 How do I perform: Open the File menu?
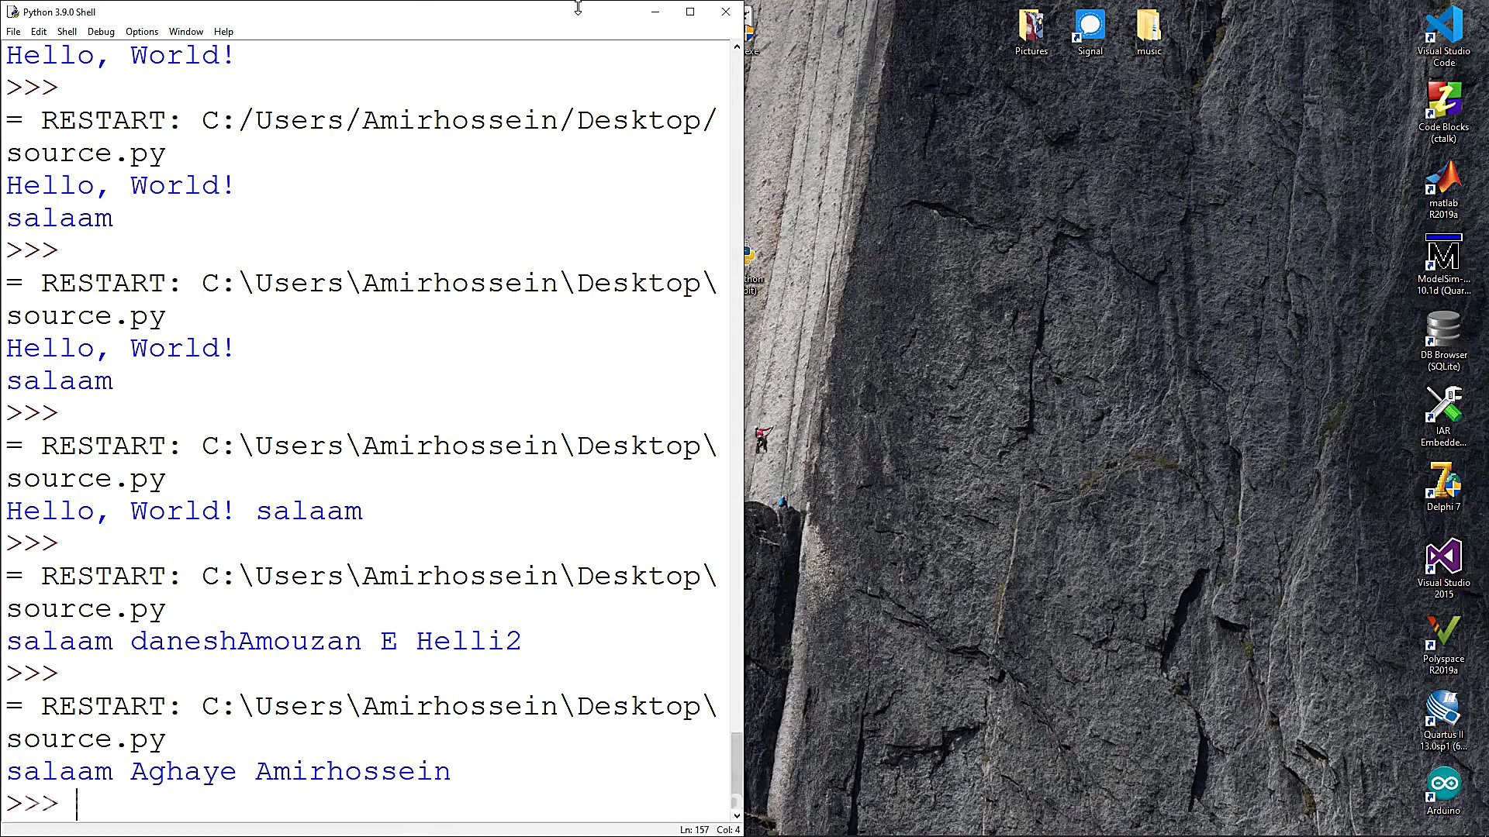[x=13, y=32]
